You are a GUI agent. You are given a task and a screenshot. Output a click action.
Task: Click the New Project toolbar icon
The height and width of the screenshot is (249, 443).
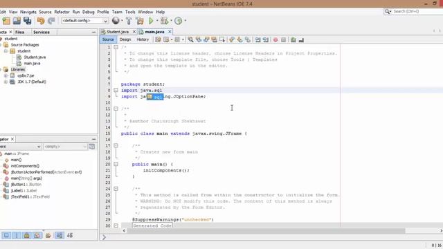point(6,21)
